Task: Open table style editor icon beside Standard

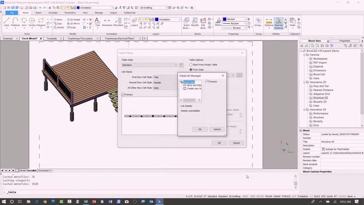Action: coord(181,65)
